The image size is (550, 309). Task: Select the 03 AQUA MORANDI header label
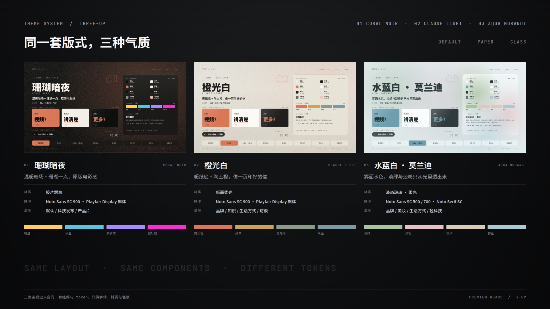click(x=502, y=23)
